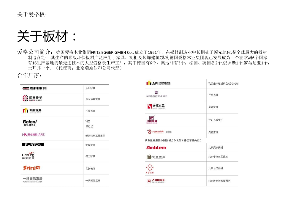This screenshot has width=285, height=214.
Task: Select the 中德奥尼 house logo
Action: pyautogui.click(x=156, y=157)
